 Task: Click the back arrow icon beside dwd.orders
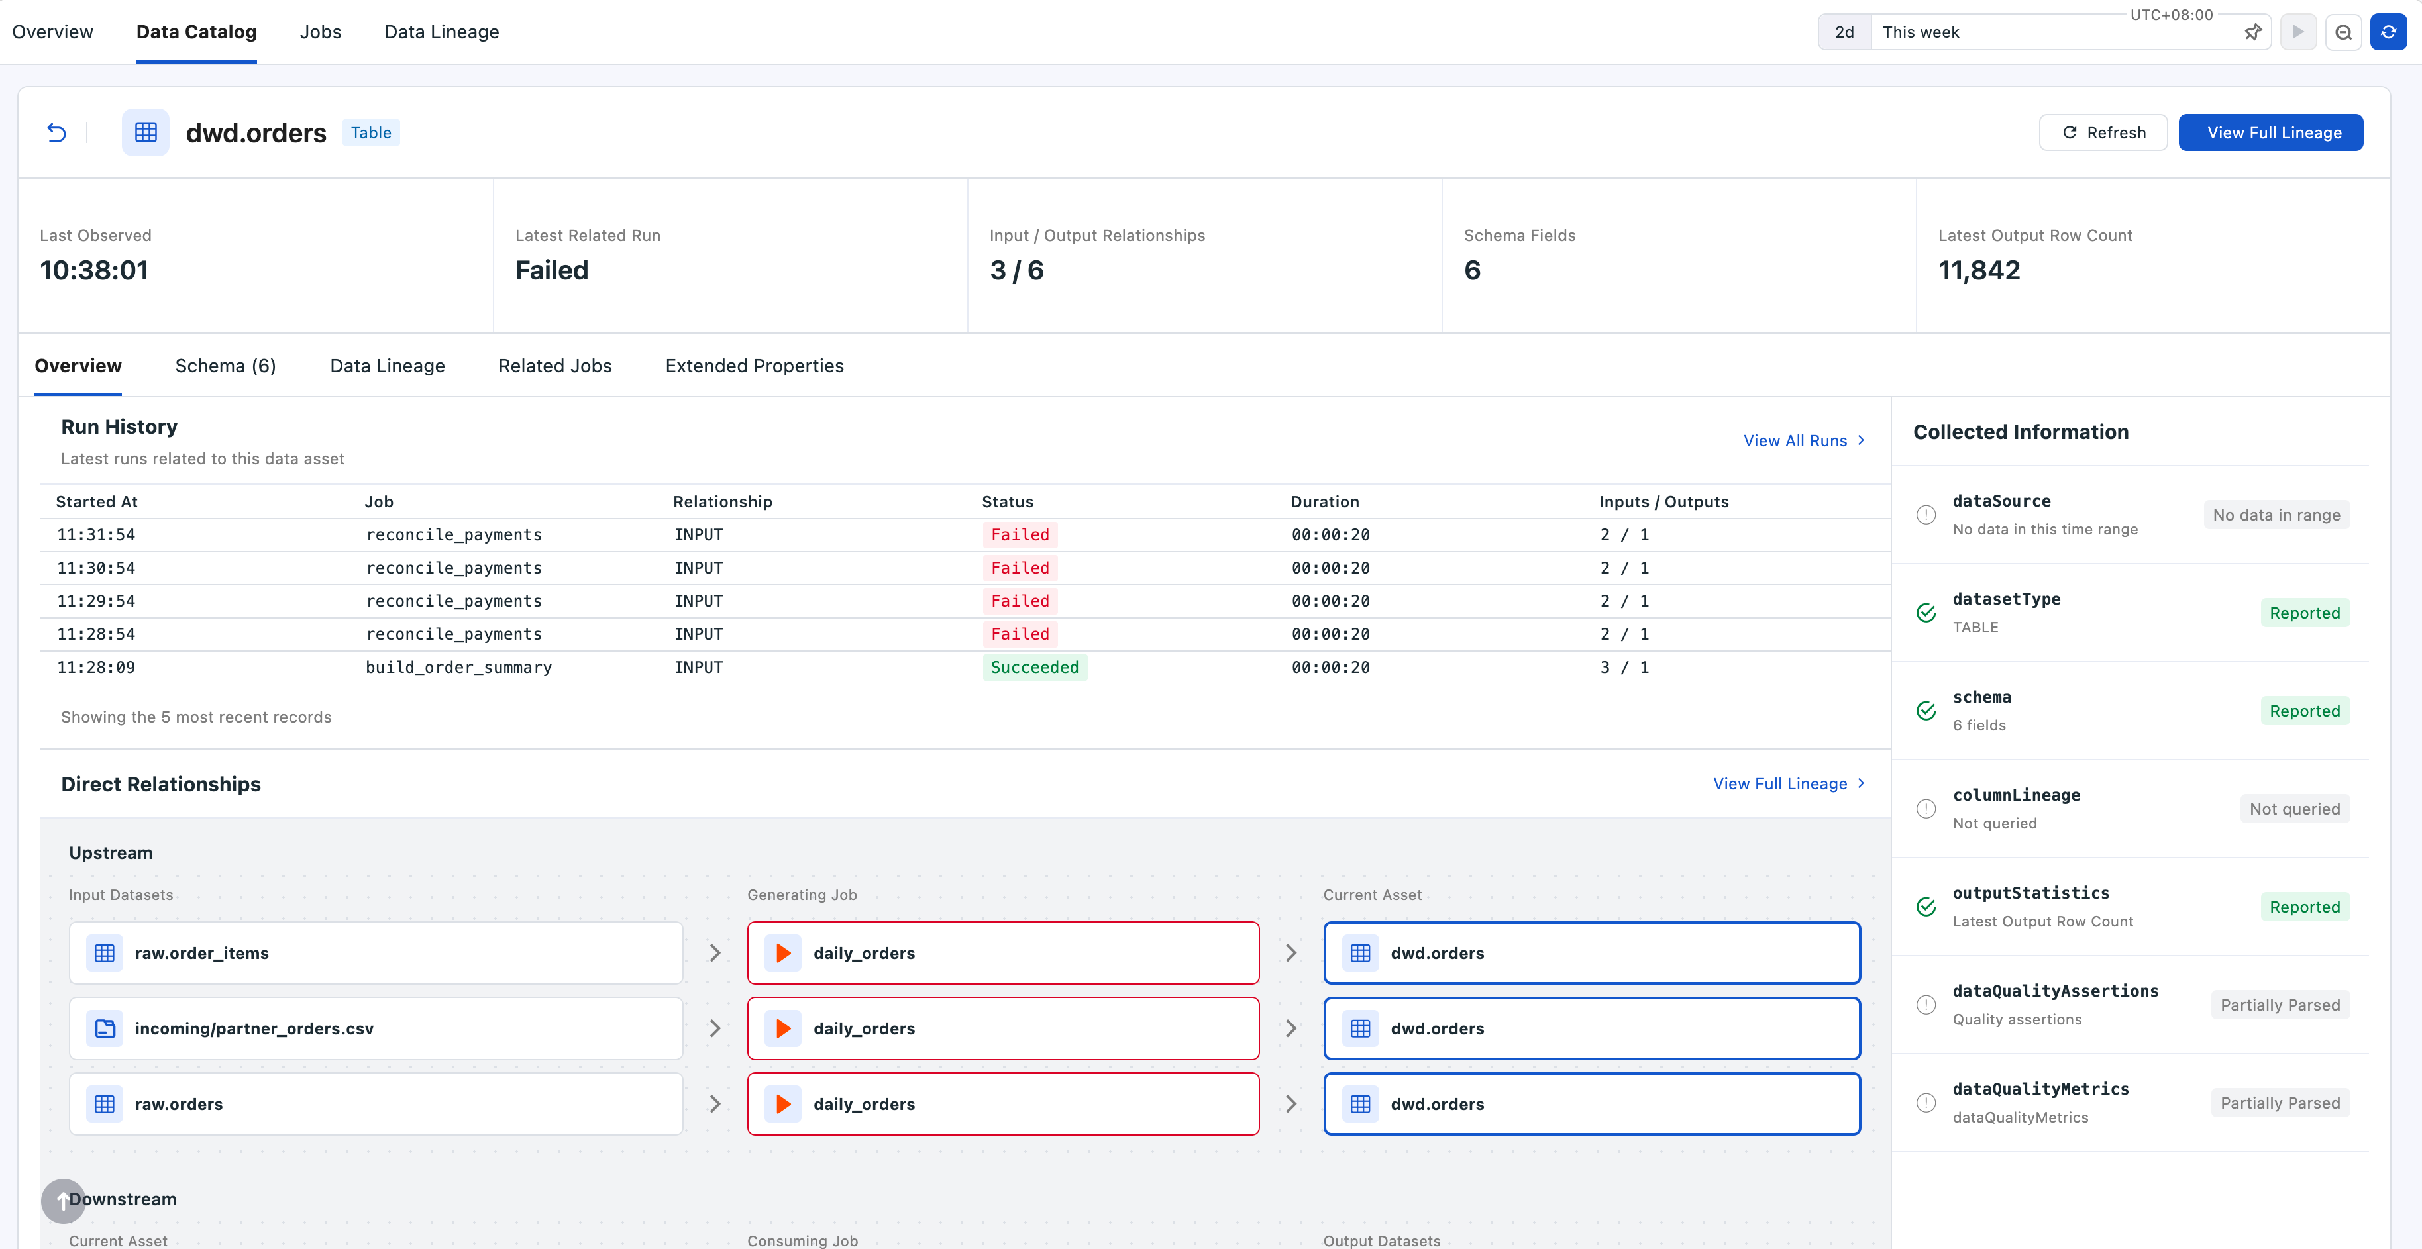[x=56, y=132]
